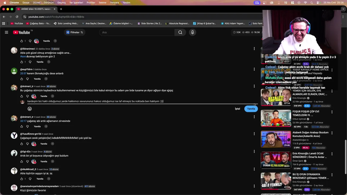Open the FOŞUR FOŞUR ÇÖP EVİ thumbnail
The height and width of the screenshot is (195, 347).
(x=276, y=118)
